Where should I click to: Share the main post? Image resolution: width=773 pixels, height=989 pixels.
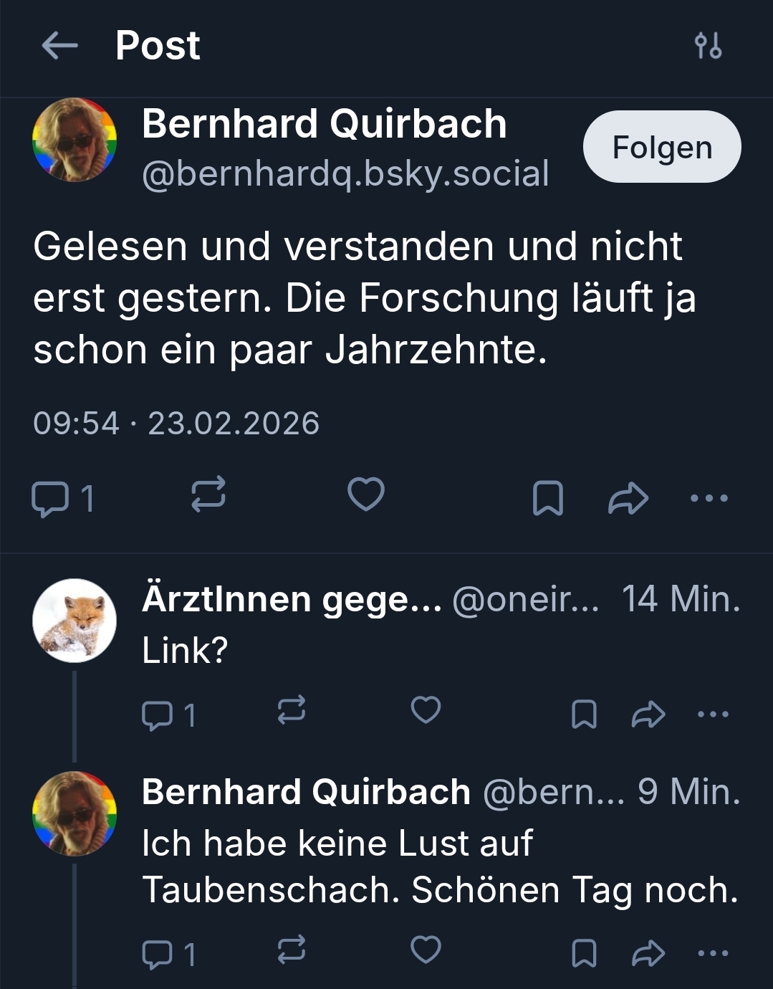pos(628,498)
